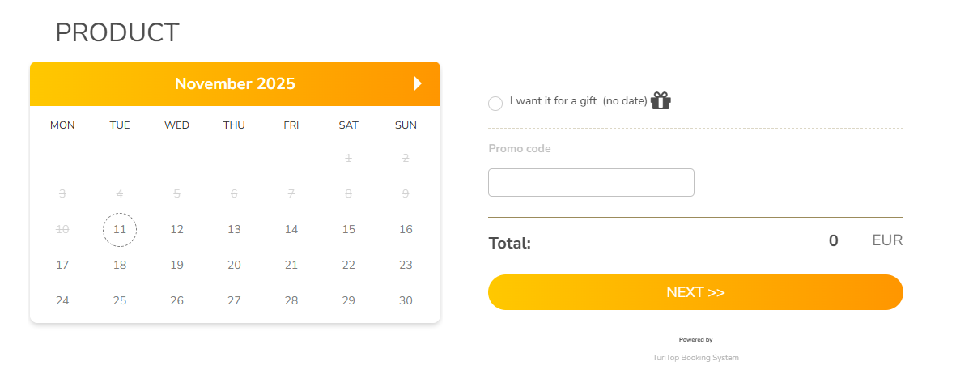Screen dimensions: 956x391
Task: Choose November 15 date
Action: 349,229
